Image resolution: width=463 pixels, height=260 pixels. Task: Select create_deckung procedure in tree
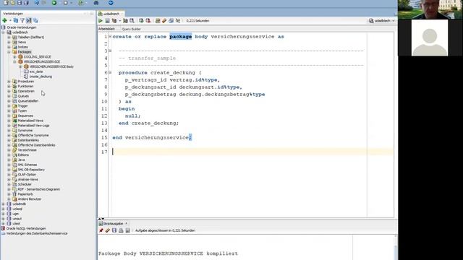pos(41,77)
